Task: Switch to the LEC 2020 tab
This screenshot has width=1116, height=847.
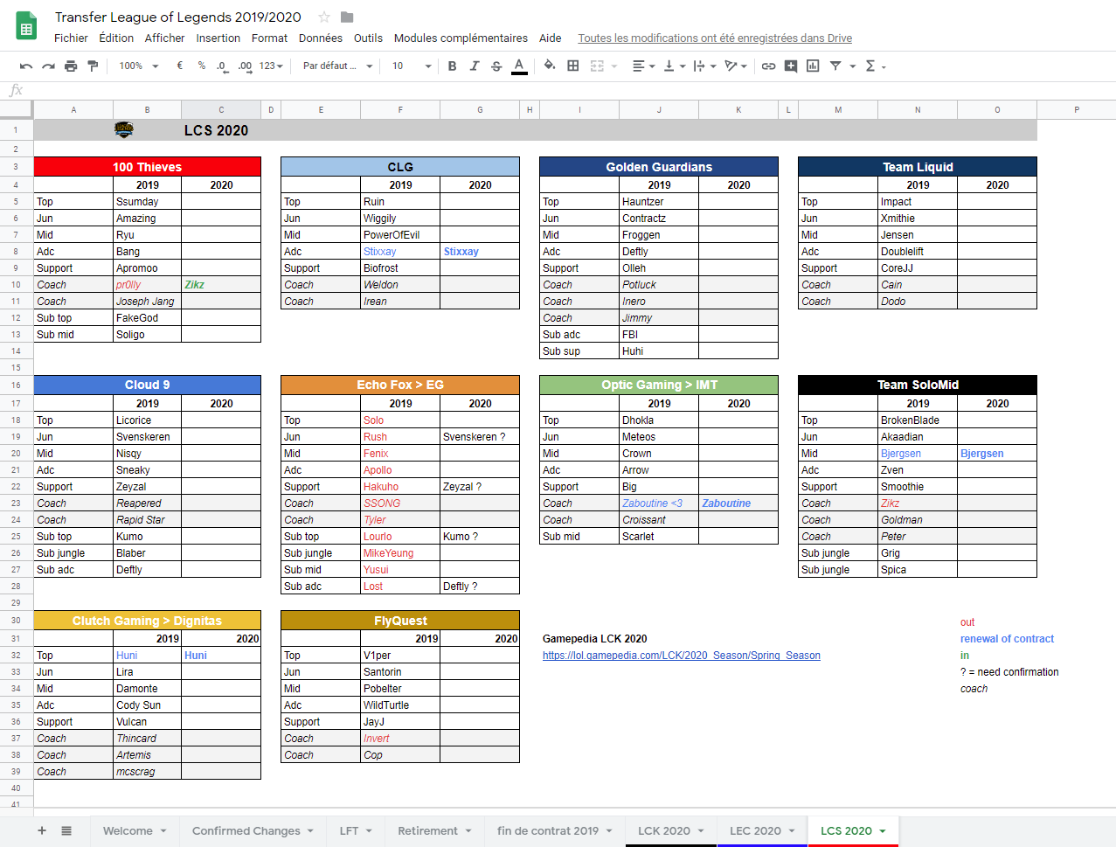Action: point(762,831)
